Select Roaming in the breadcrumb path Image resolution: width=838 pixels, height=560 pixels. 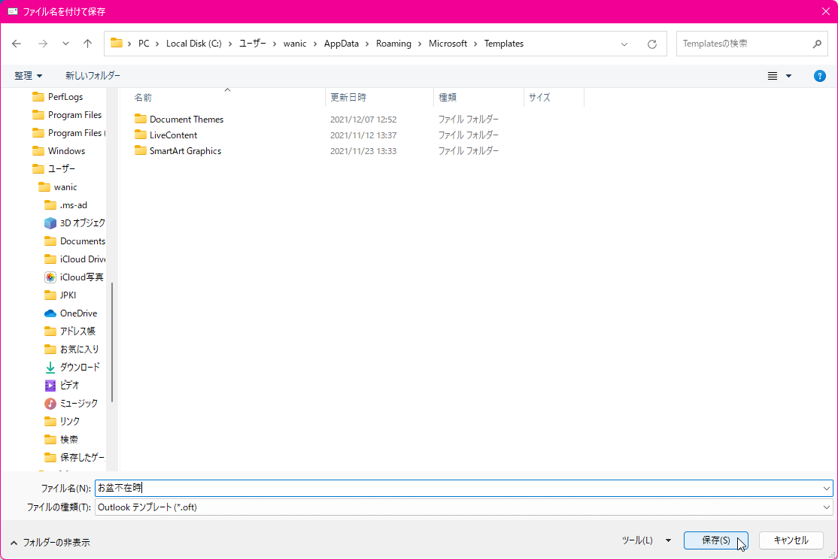pyautogui.click(x=394, y=44)
